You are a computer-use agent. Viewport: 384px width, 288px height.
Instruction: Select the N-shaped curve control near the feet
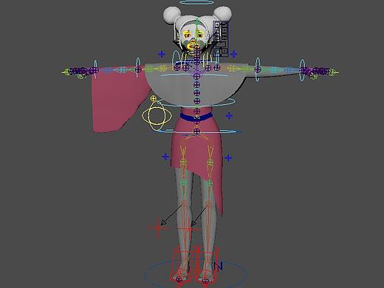(219, 267)
